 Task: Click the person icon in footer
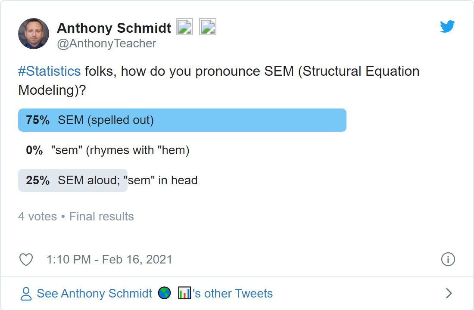pyautogui.click(x=26, y=294)
